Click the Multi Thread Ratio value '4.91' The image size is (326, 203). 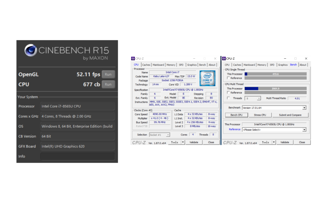click(297, 98)
